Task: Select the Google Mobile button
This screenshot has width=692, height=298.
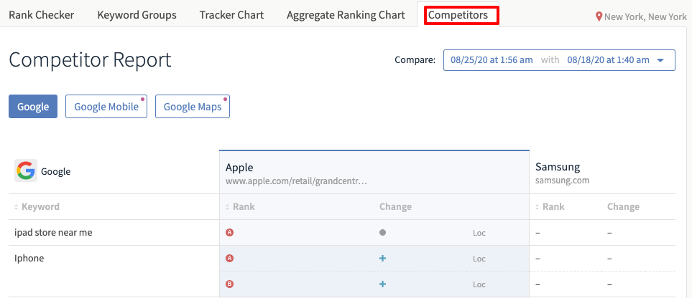Action: (106, 107)
